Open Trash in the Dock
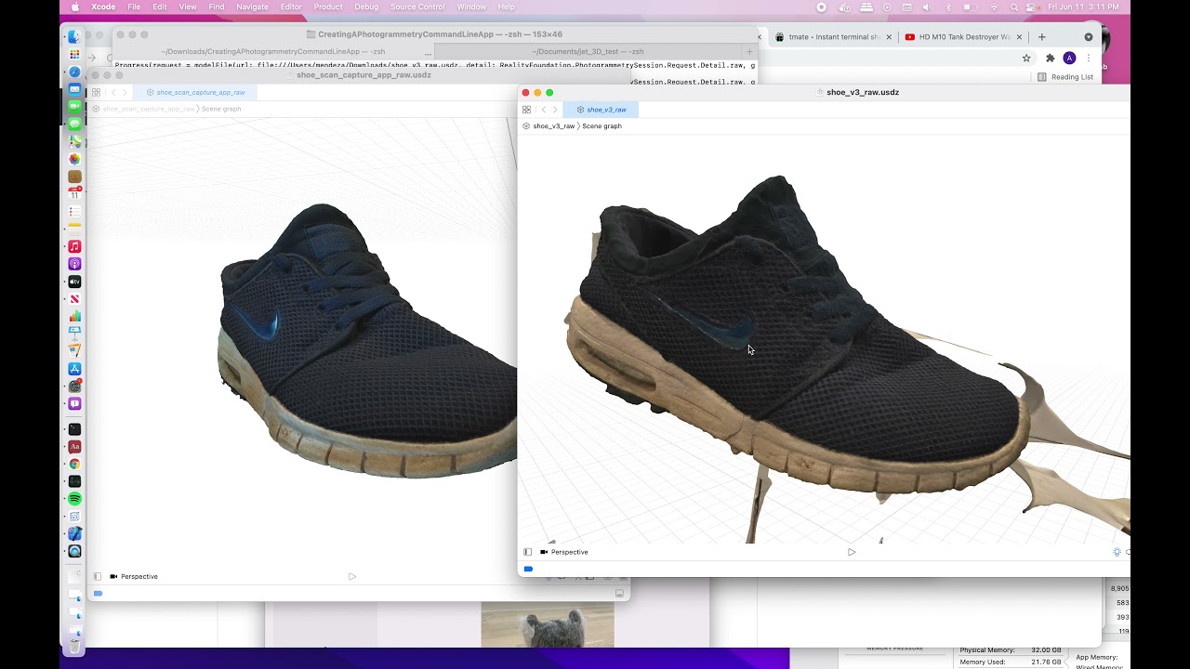 point(74,645)
